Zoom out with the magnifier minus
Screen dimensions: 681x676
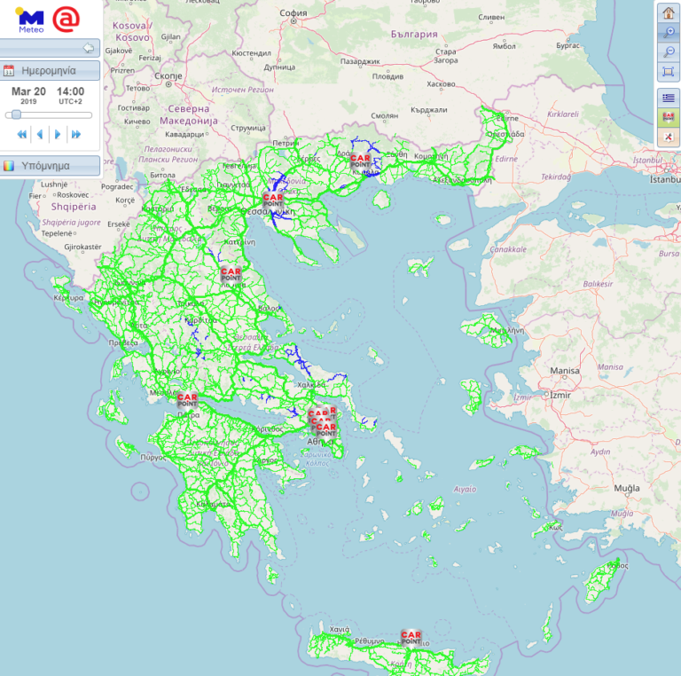669,51
